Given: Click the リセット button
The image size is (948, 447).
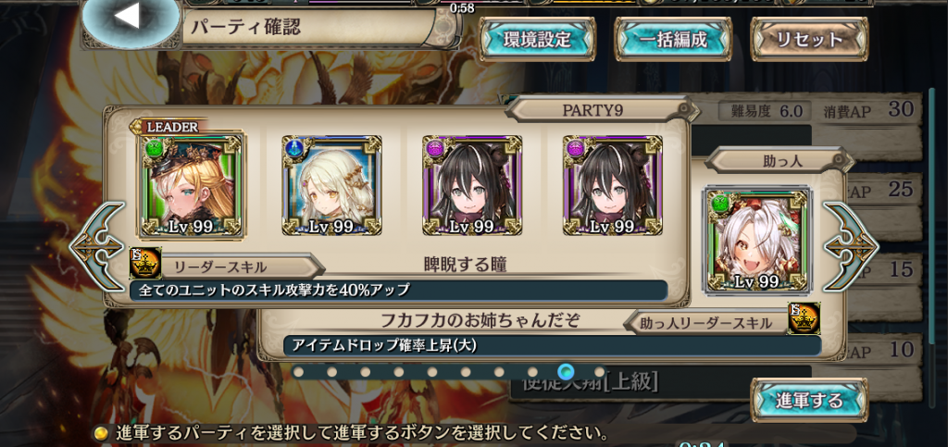Looking at the screenshot, I should (x=809, y=39).
